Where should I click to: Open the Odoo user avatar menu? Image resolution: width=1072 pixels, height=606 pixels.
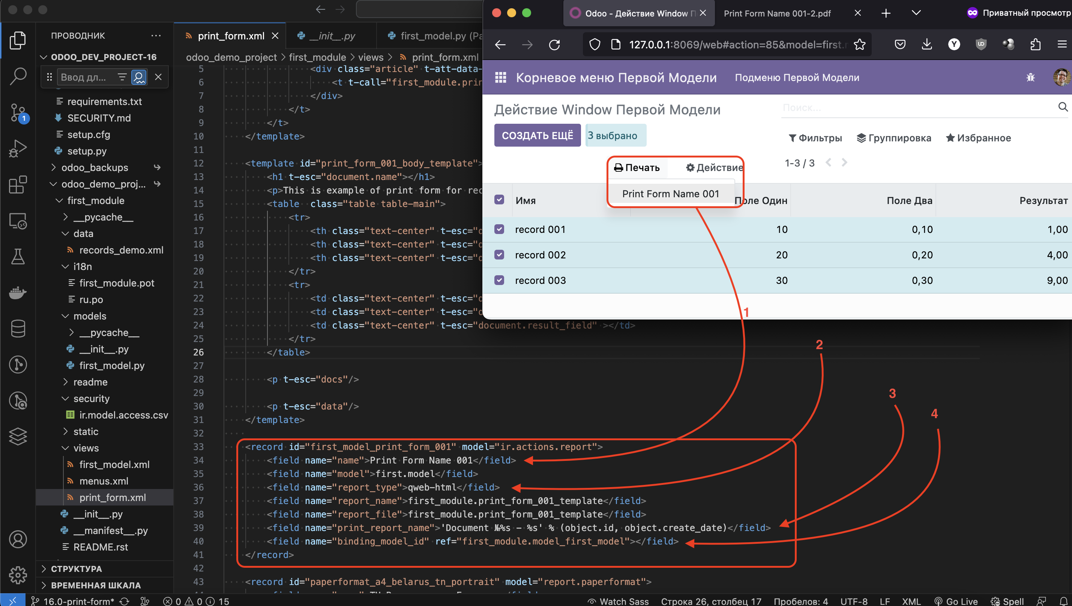[1061, 77]
